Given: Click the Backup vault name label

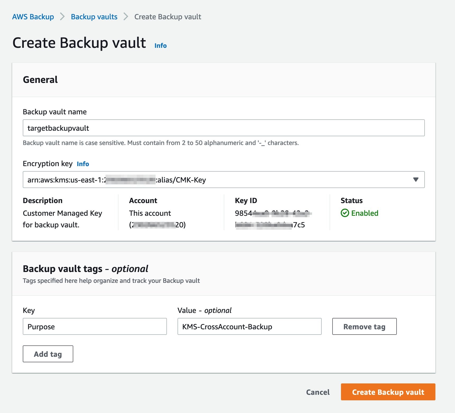Looking at the screenshot, I should [55, 112].
